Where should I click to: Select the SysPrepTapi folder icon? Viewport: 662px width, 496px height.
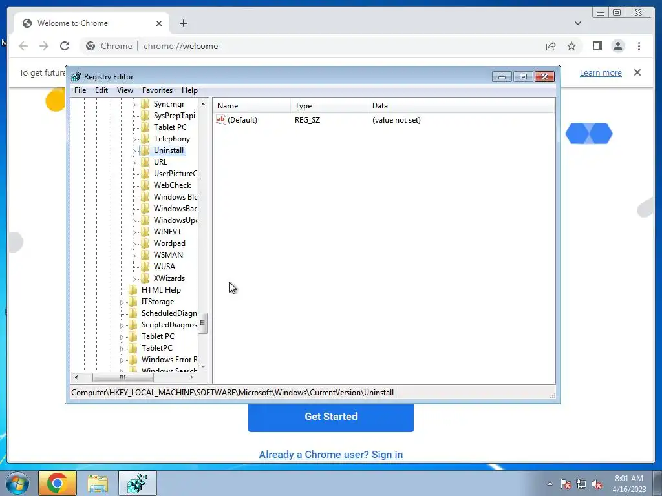(145, 116)
